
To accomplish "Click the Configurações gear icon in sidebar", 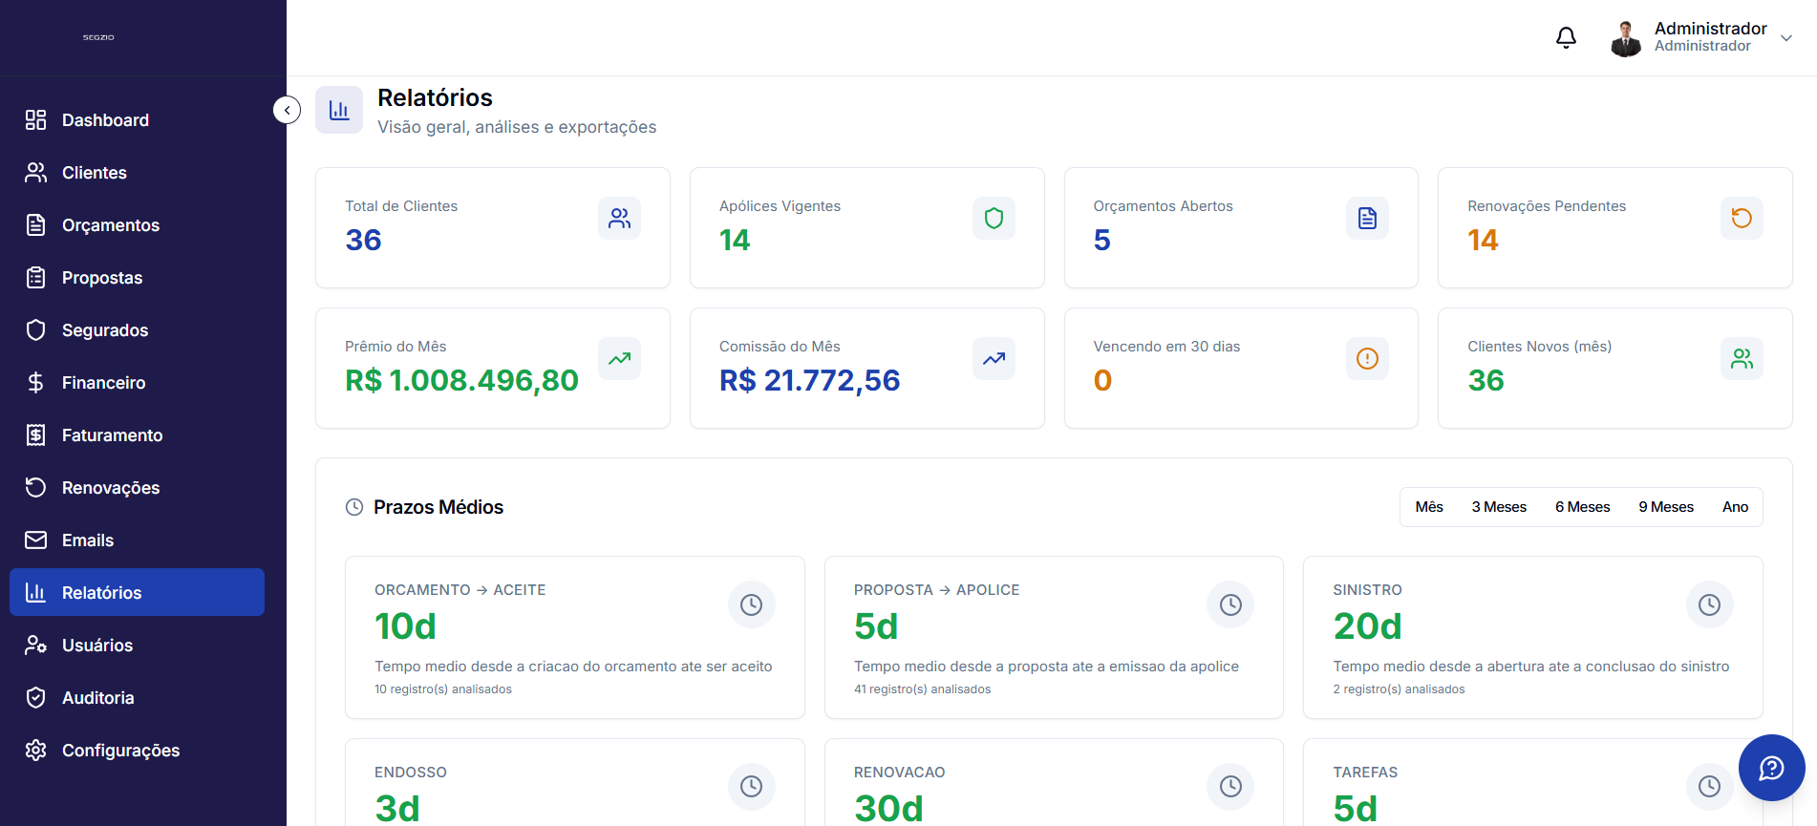I will click(35, 750).
